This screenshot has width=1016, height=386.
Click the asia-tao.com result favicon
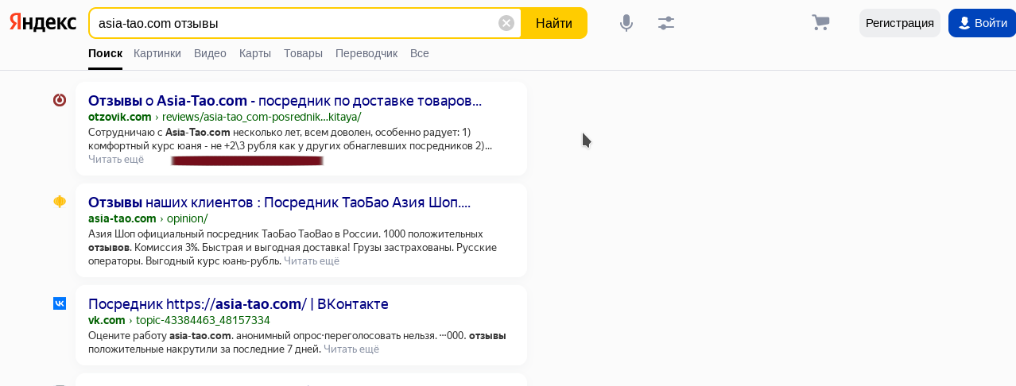(60, 202)
